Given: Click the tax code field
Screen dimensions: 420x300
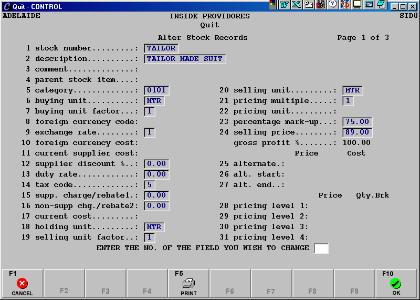Looking at the screenshot, I should [x=150, y=185].
